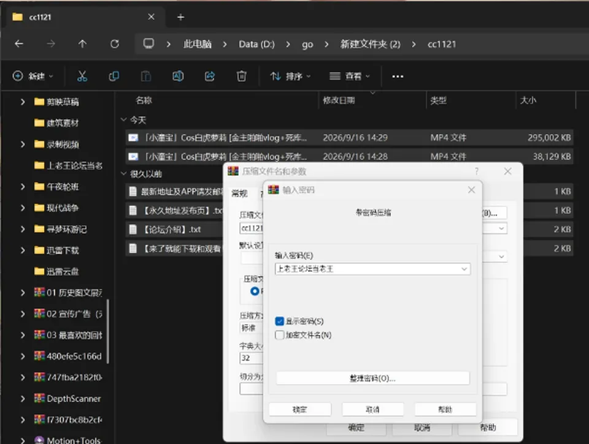Expand the 现代战争 folder tree node

[23, 208]
